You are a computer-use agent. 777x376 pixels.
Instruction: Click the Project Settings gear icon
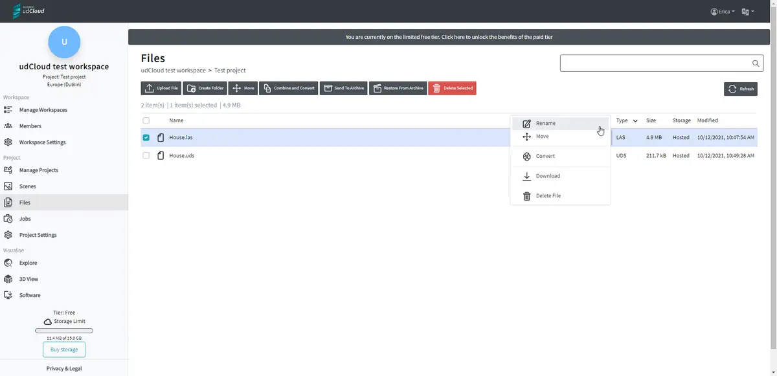click(8, 235)
